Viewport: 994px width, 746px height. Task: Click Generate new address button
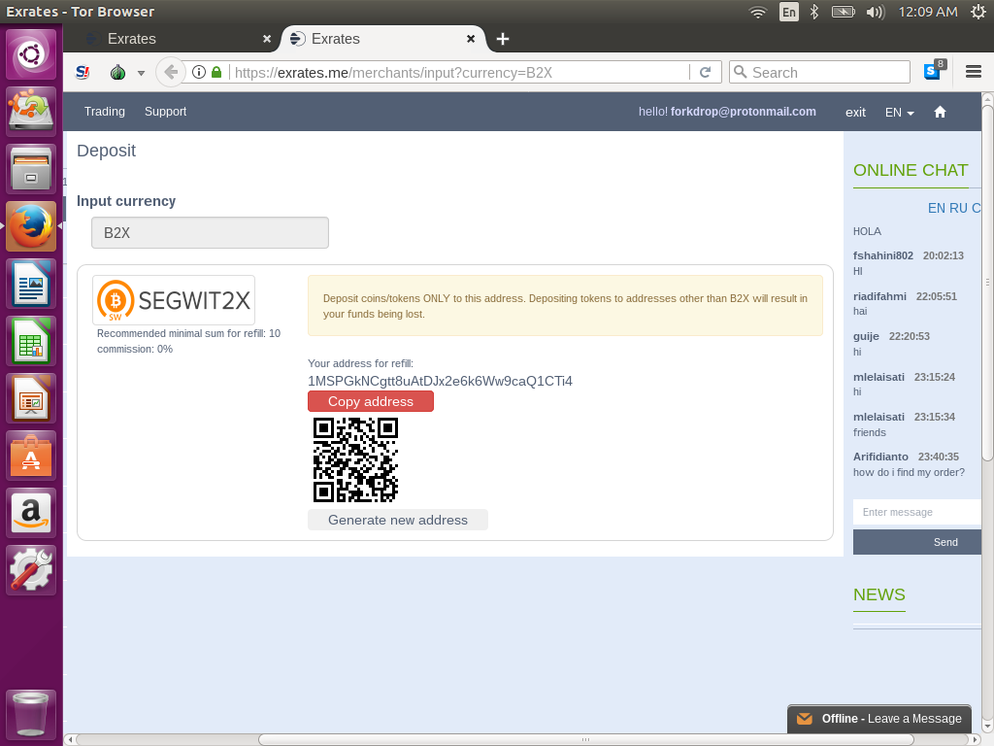pos(398,520)
